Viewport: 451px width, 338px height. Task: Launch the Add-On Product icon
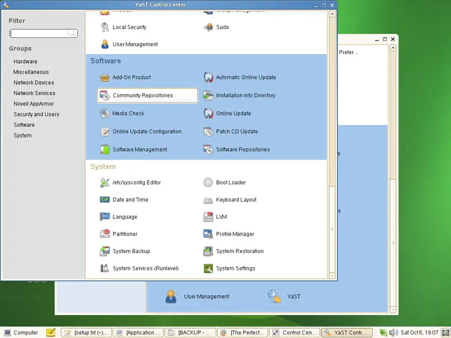105,77
